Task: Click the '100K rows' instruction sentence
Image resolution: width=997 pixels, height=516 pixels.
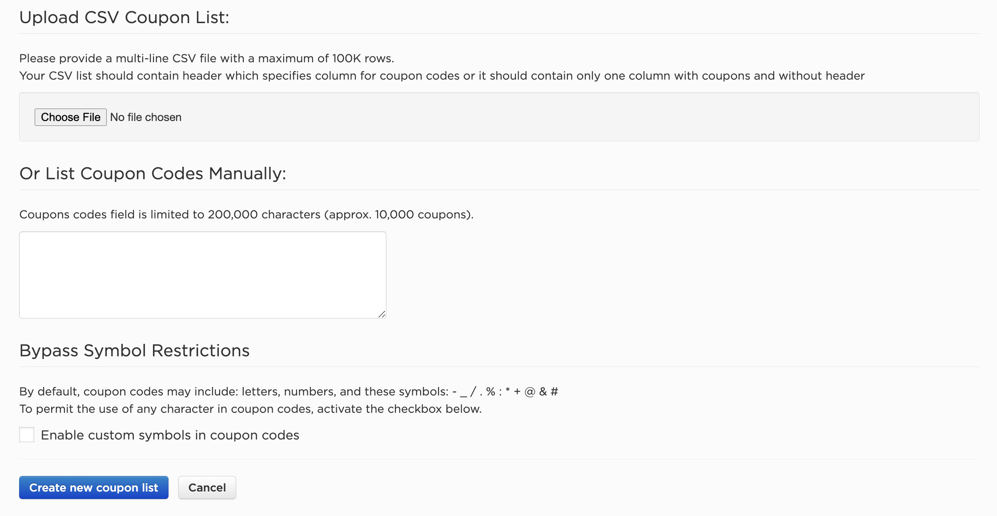Action: pyautogui.click(x=207, y=58)
